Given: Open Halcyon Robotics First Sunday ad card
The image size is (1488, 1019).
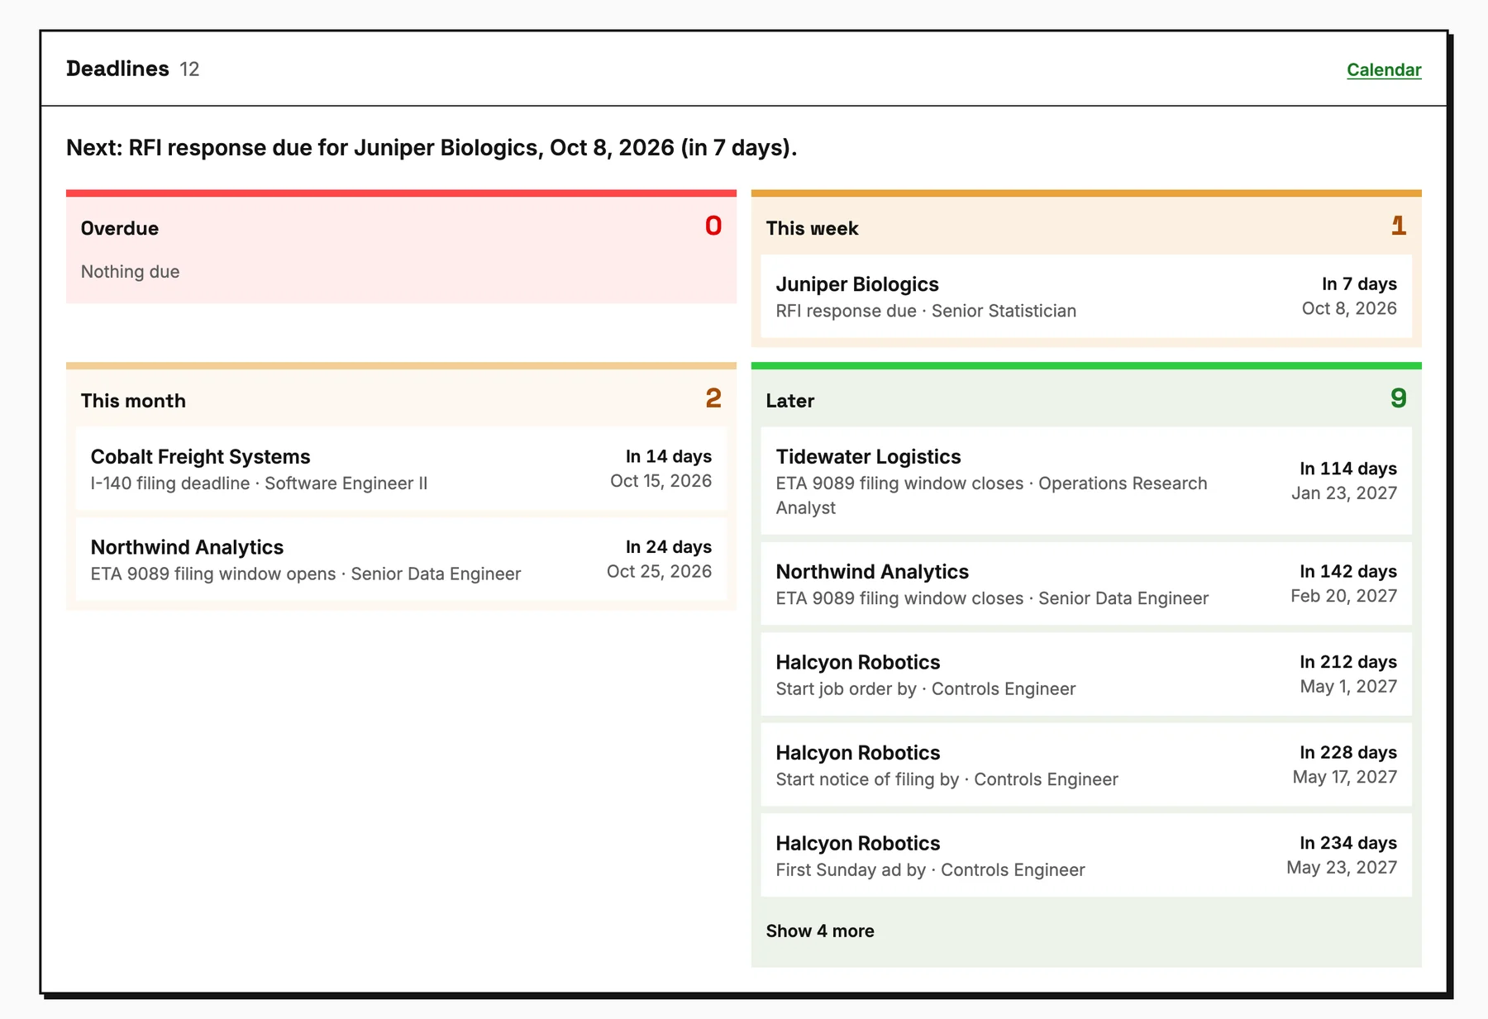Looking at the screenshot, I should (1086, 855).
